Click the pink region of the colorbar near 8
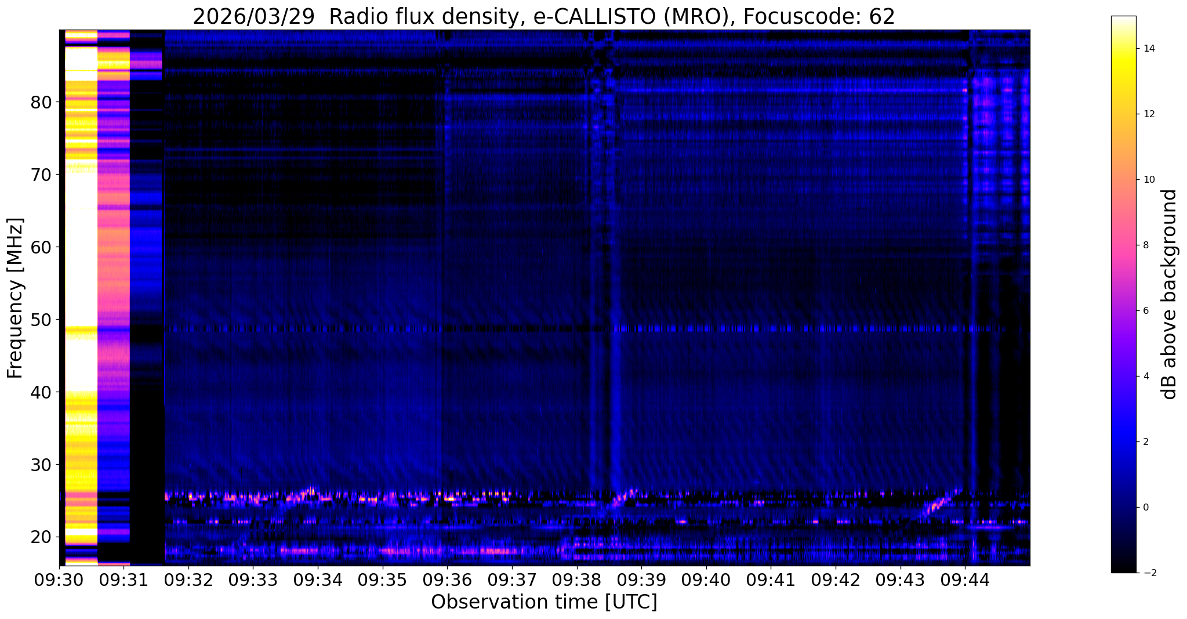Viewport: 1187px width, 619px height. (1123, 245)
